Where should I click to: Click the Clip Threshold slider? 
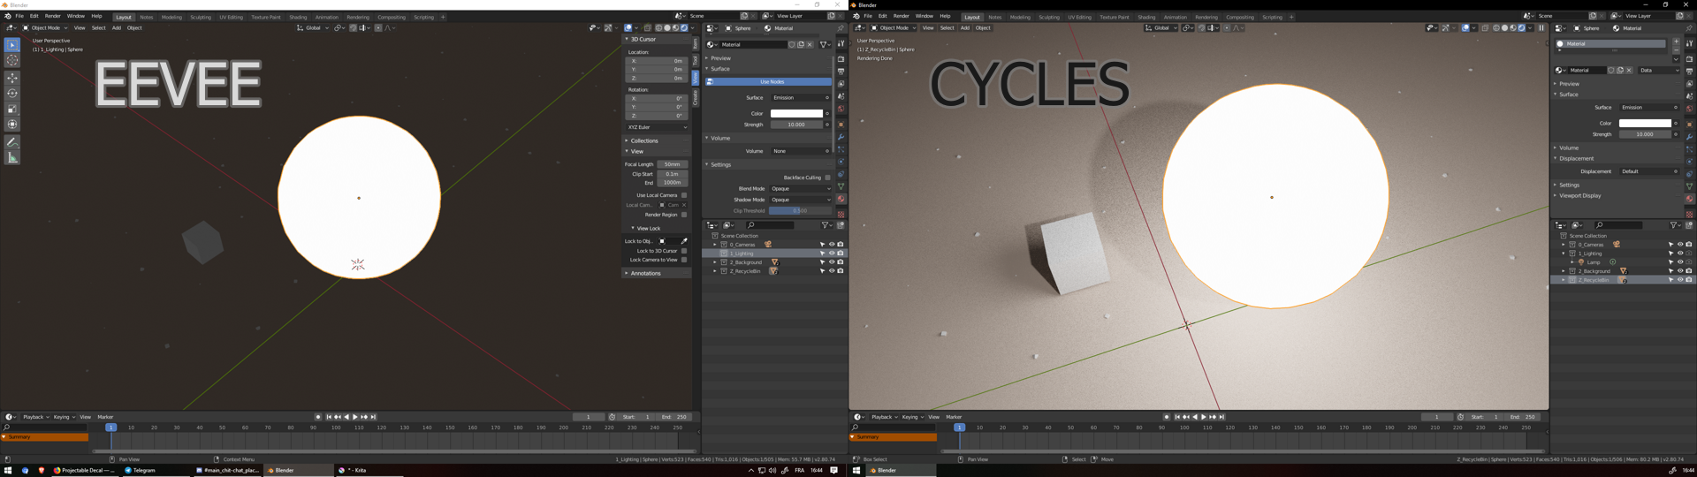click(800, 210)
